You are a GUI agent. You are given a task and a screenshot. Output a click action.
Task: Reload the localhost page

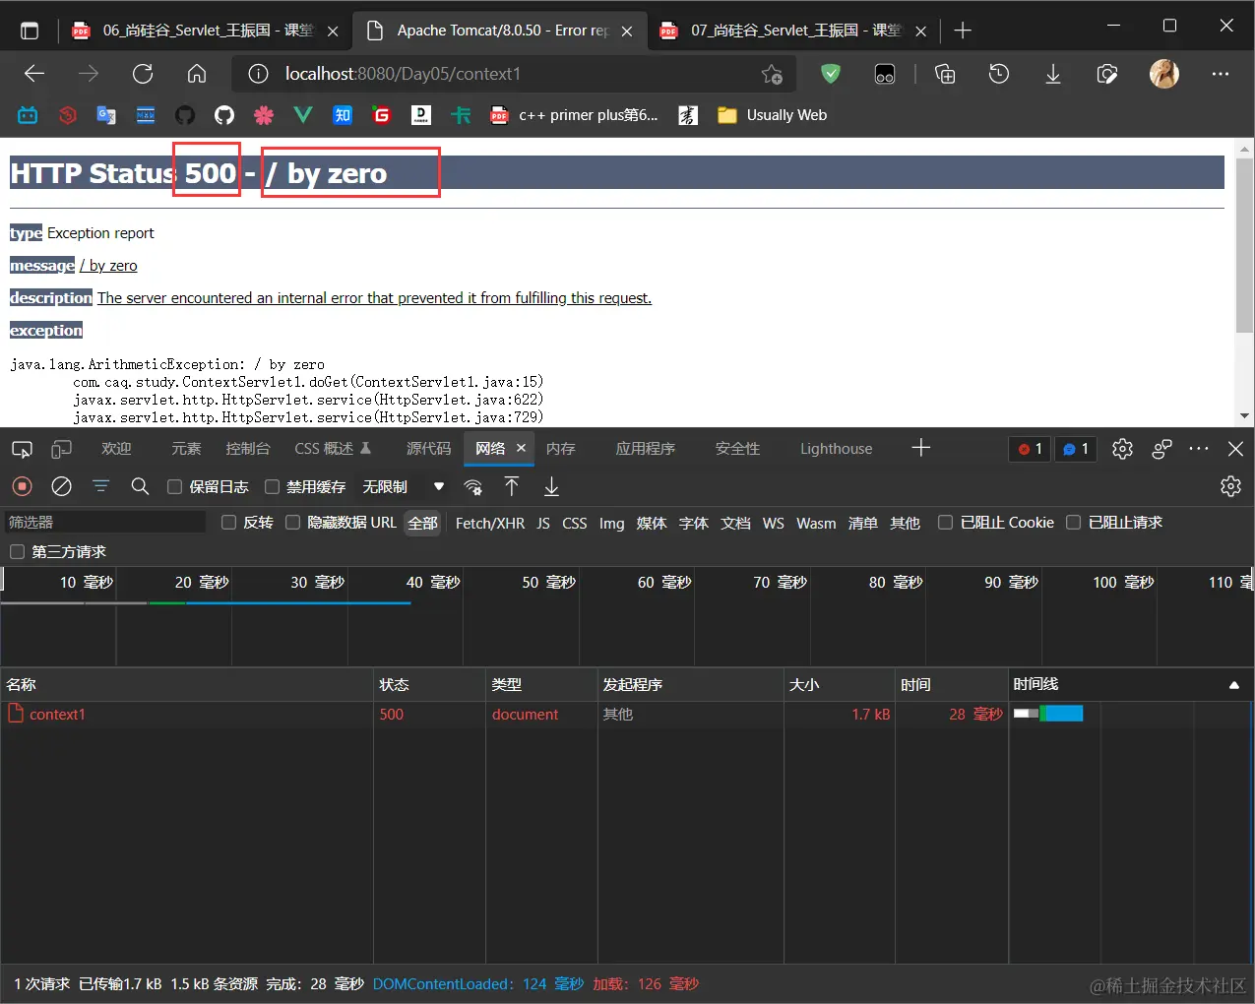click(x=143, y=74)
